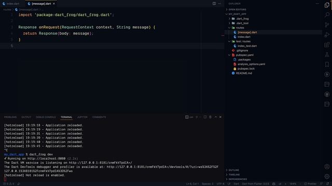Collapse the test/routes folder
The image size is (332, 186).
[x=243, y=41]
